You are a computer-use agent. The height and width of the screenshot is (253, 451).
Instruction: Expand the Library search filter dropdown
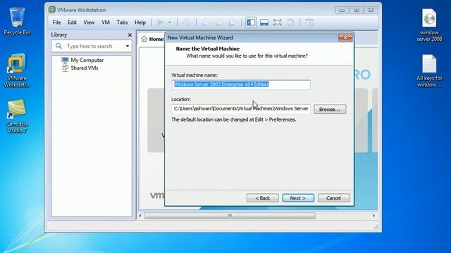tap(128, 46)
